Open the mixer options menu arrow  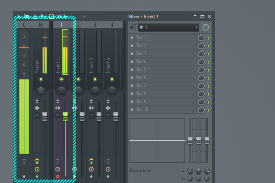[x=19, y=16]
